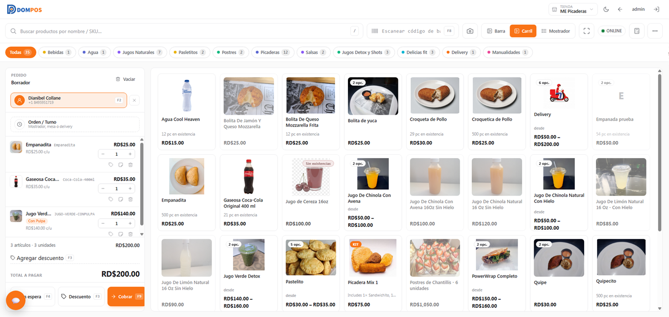Open Delivery product options card
The width and height of the screenshot is (669, 317).
[559, 112]
